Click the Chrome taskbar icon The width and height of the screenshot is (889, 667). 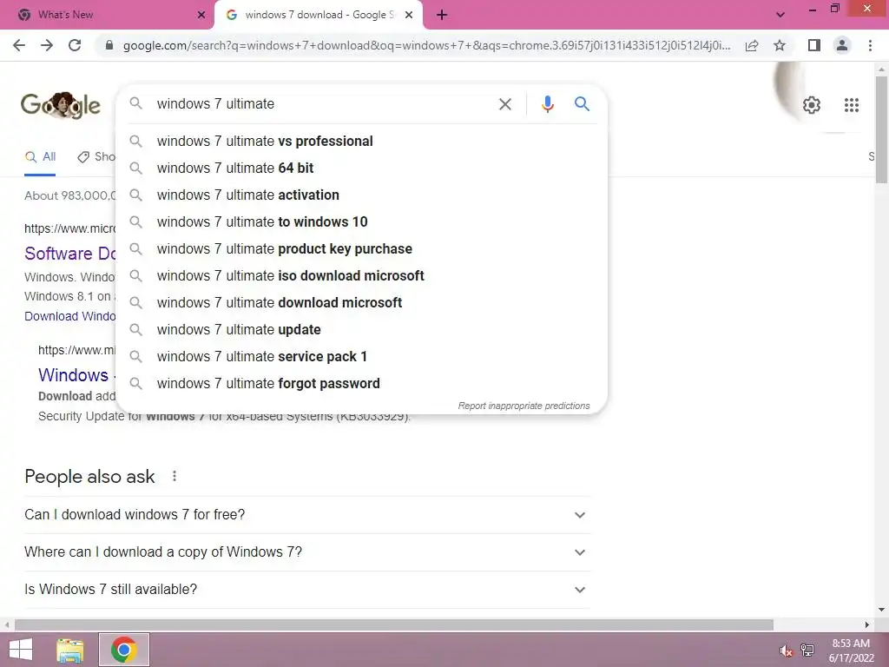124,650
